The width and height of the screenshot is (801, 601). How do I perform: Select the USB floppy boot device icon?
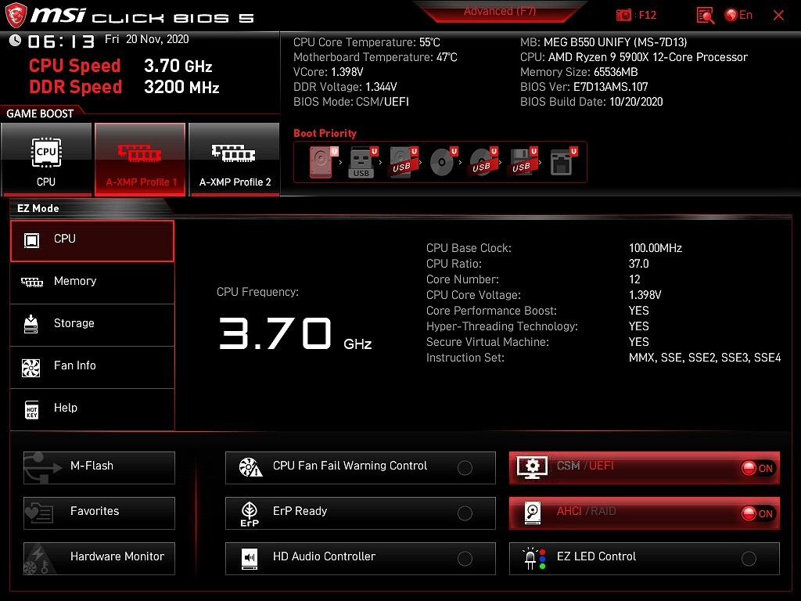point(523,162)
